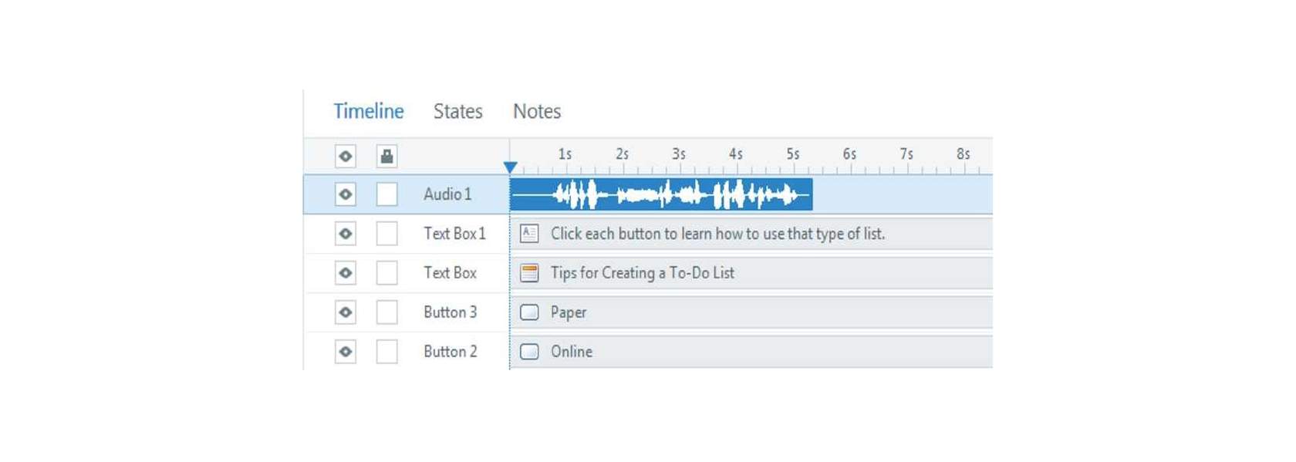Hide the Audio 1 layer with eye icon
The width and height of the screenshot is (1296, 462).
[x=346, y=194]
